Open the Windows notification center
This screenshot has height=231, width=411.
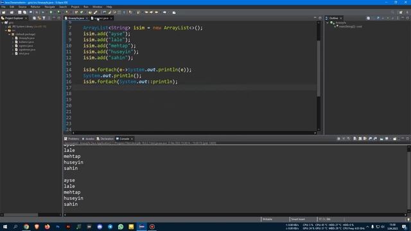[404, 227]
